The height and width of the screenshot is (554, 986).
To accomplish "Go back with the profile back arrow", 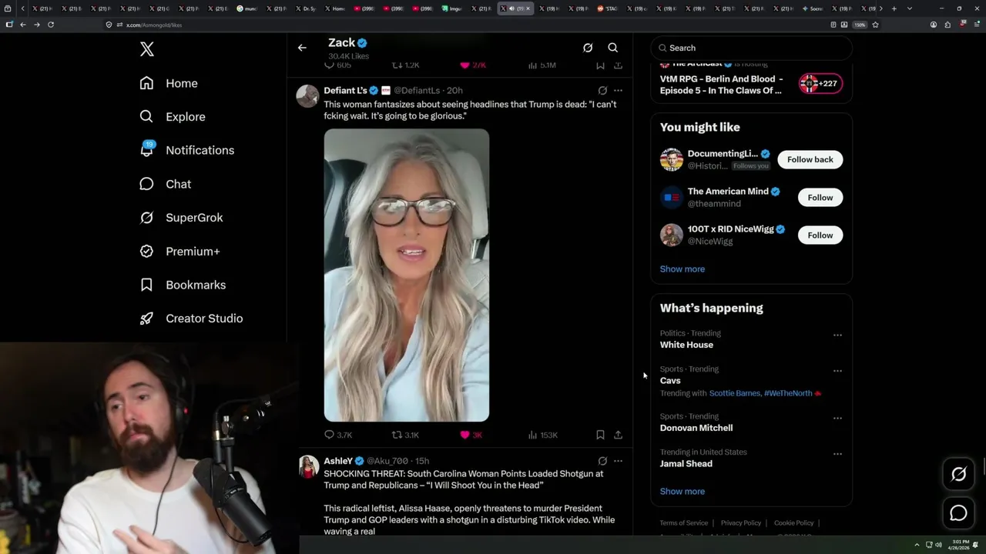I will [302, 48].
